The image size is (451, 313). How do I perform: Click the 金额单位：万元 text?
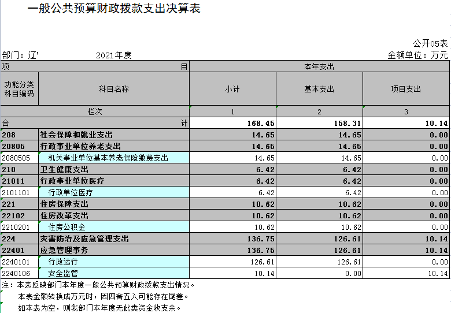coord(417,55)
